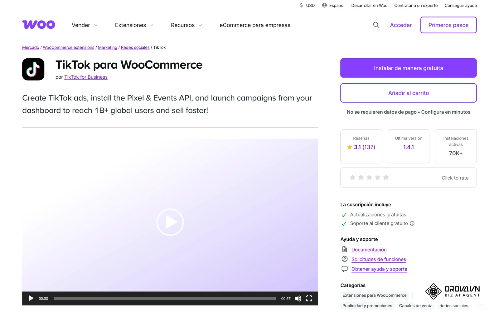Click the 1.4.1 version number

[x=409, y=147]
